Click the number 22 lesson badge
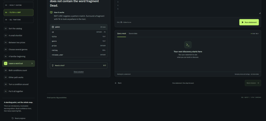Viewport: 266px width, 121px height. click(6, 29)
